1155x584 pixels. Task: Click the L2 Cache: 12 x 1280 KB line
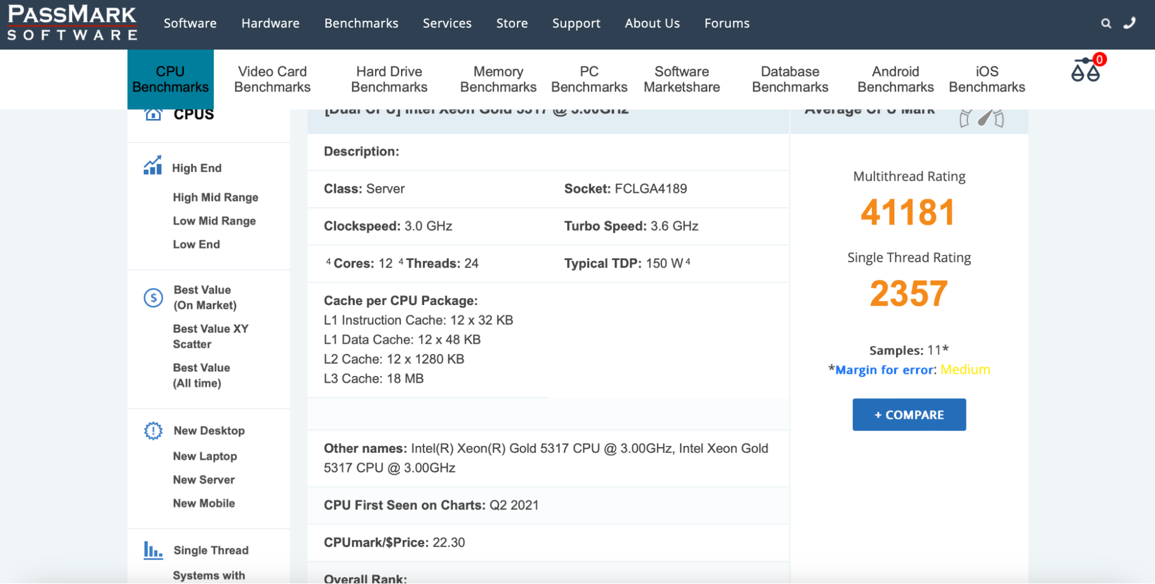[394, 359]
